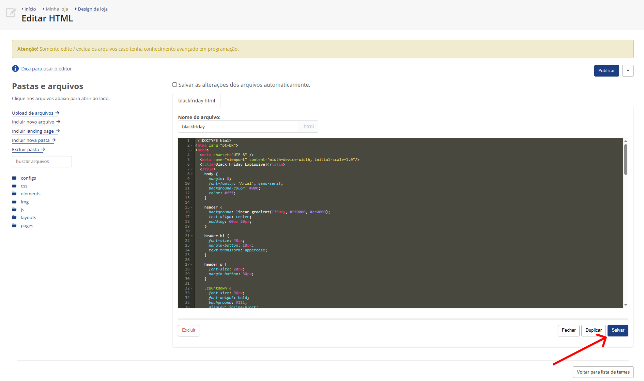Collapse the html tag fold at line 2
Screen dimensions: 644x381
192,146
